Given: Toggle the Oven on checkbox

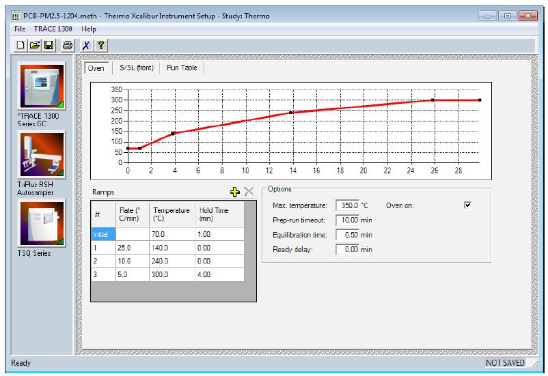Looking at the screenshot, I should point(468,205).
